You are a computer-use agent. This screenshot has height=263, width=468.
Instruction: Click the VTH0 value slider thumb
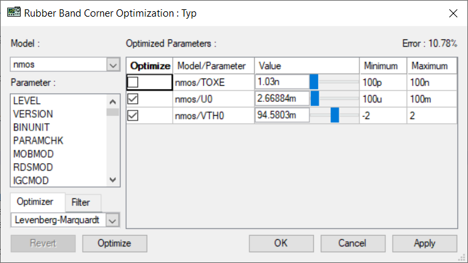(335, 115)
